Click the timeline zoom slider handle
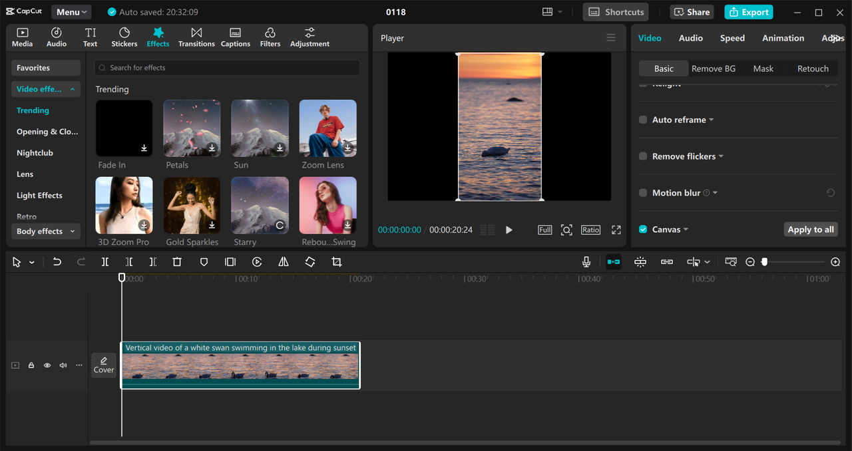The image size is (852, 451). pyautogui.click(x=764, y=262)
